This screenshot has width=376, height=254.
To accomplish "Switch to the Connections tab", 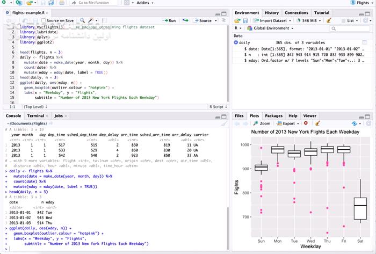I will pyautogui.click(x=297, y=13).
